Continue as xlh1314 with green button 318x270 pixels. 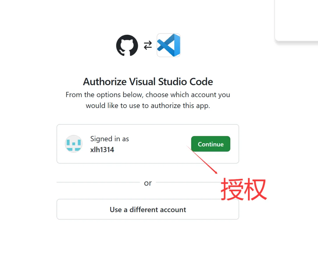pos(211,144)
